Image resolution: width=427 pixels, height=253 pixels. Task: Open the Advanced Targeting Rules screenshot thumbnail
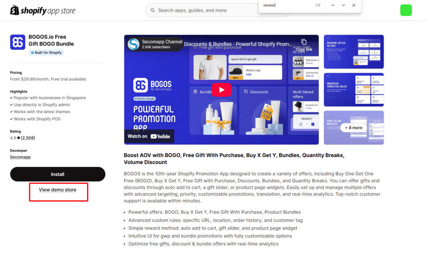click(x=354, y=90)
